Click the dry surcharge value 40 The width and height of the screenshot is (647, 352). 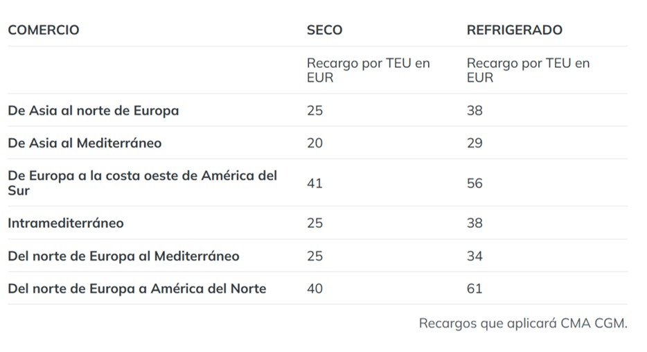[314, 288]
